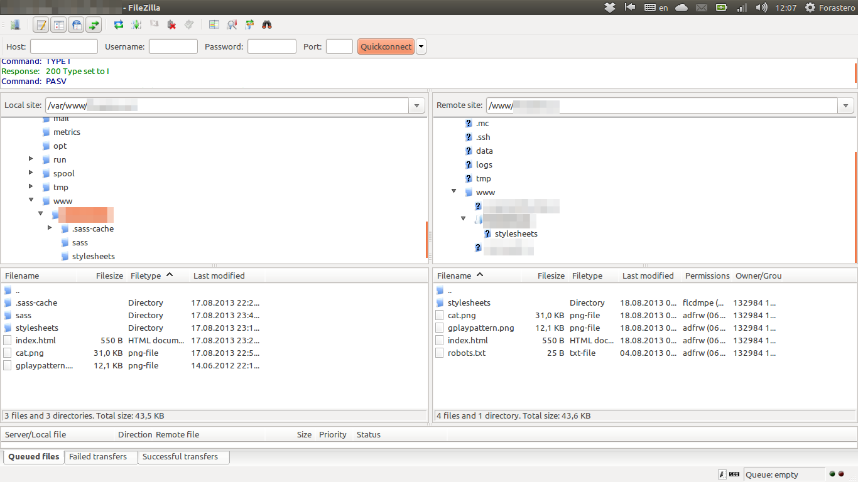858x482 pixels.
Task: Collapse the local www folder
Action: point(31,201)
